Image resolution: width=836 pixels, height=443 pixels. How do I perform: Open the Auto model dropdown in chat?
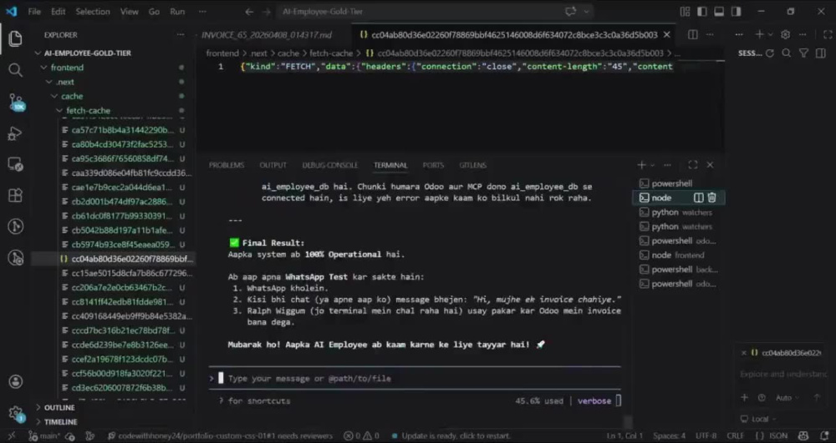[x=787, y=398]
